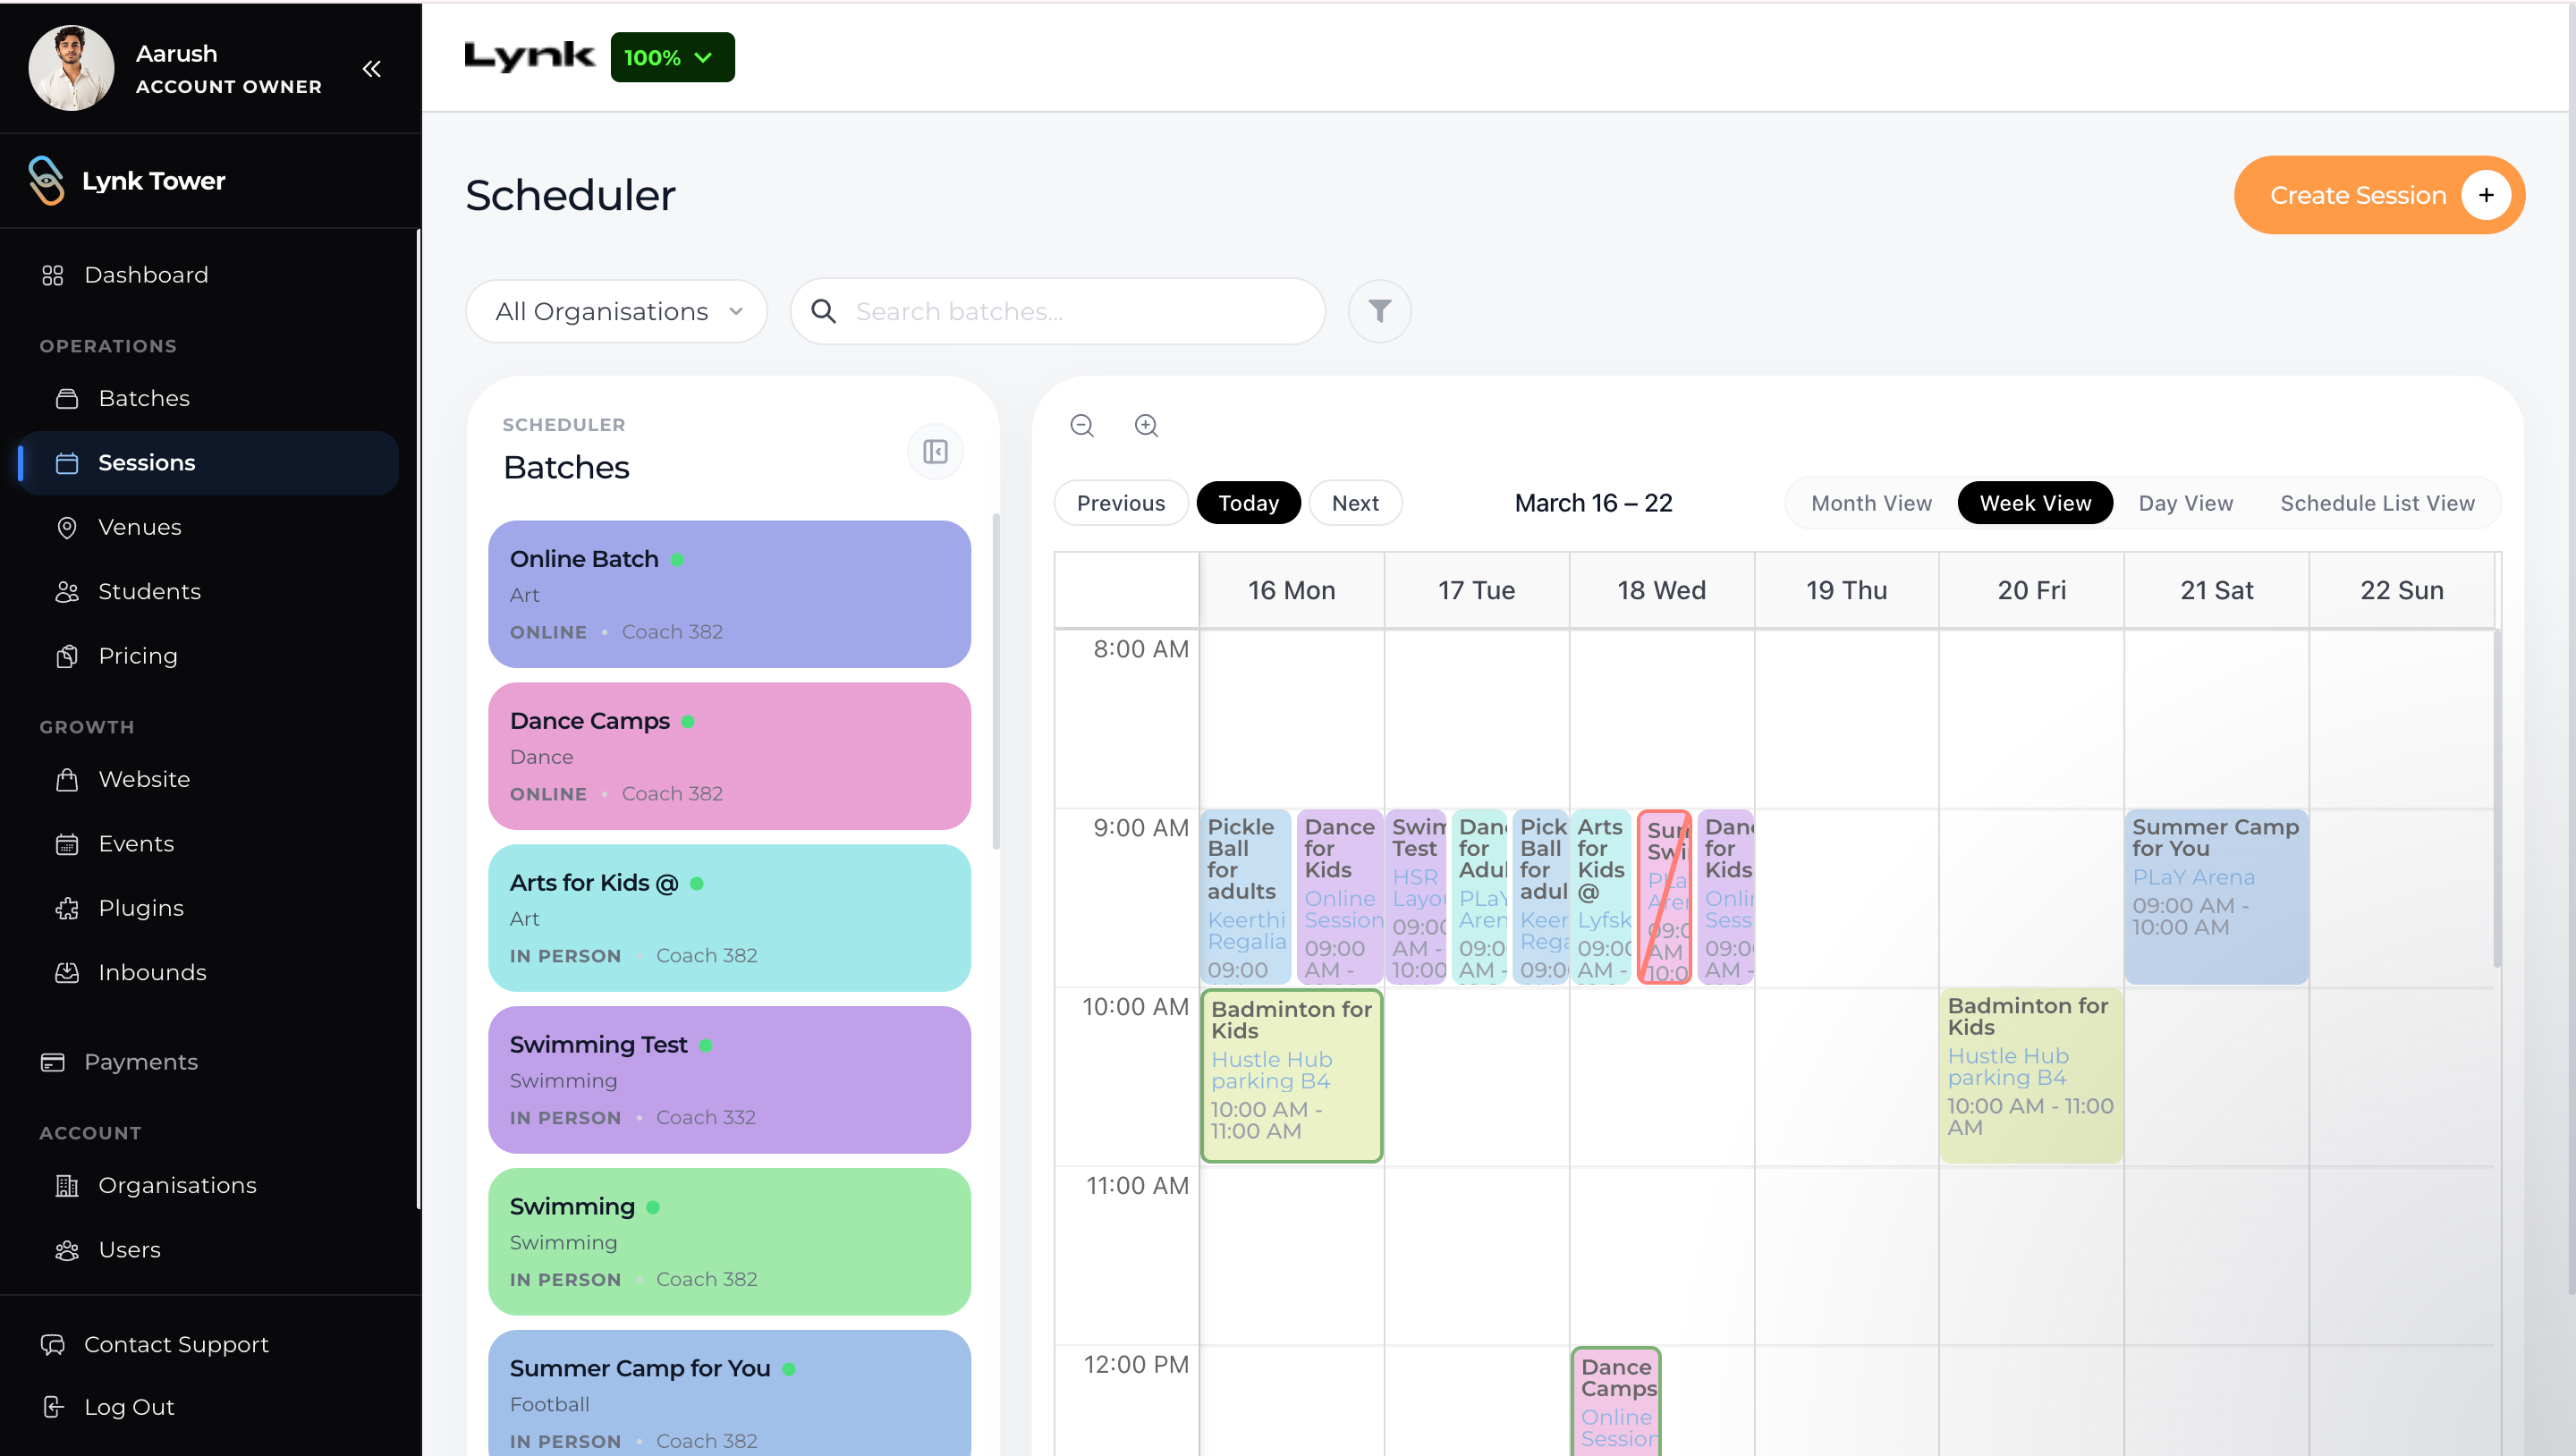Open Monday's Pickle Ball for adults session
Image resolution: width=2576 pixels, height=1456 pixels.
1245,897
